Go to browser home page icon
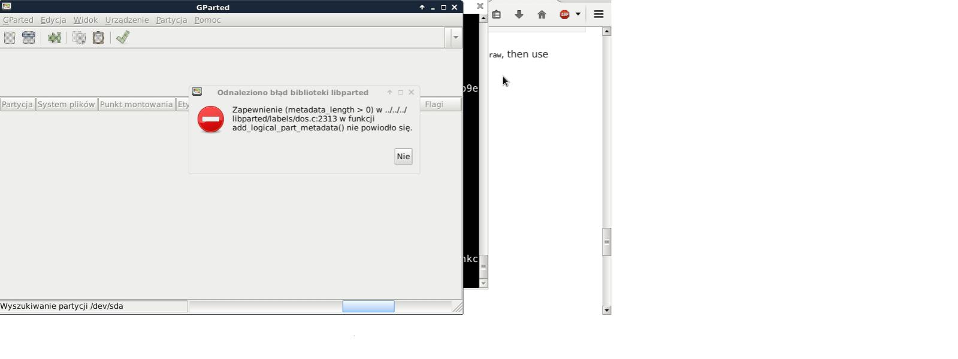The height and width of the screenshot is (359, 958). (x=542, y=14)
